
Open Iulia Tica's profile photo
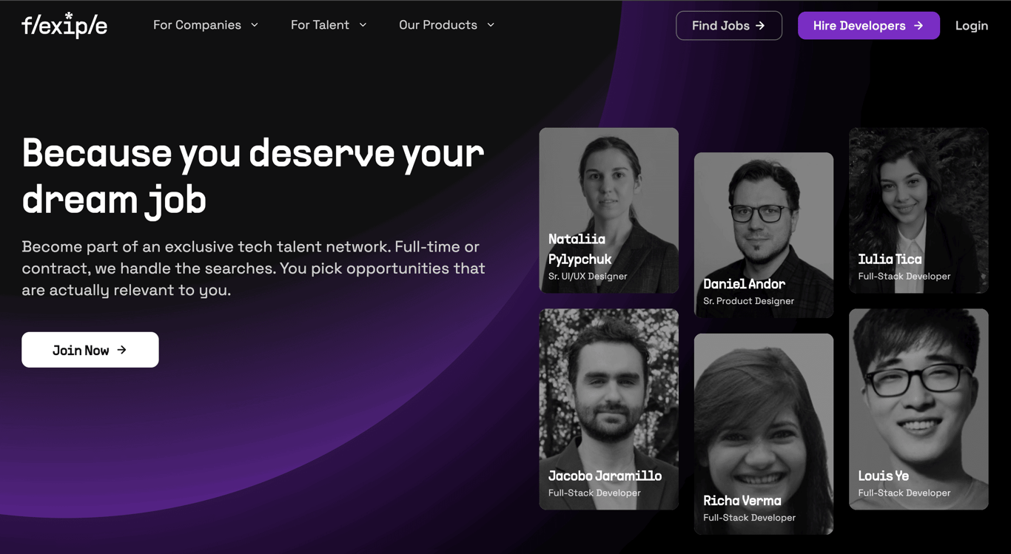(918, 209)
